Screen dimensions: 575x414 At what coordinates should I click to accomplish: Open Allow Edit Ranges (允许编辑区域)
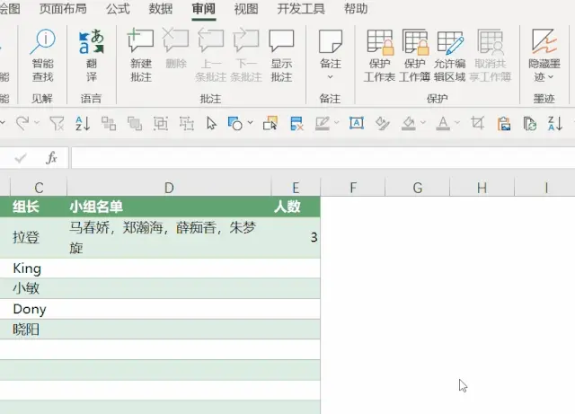[449, 56]
